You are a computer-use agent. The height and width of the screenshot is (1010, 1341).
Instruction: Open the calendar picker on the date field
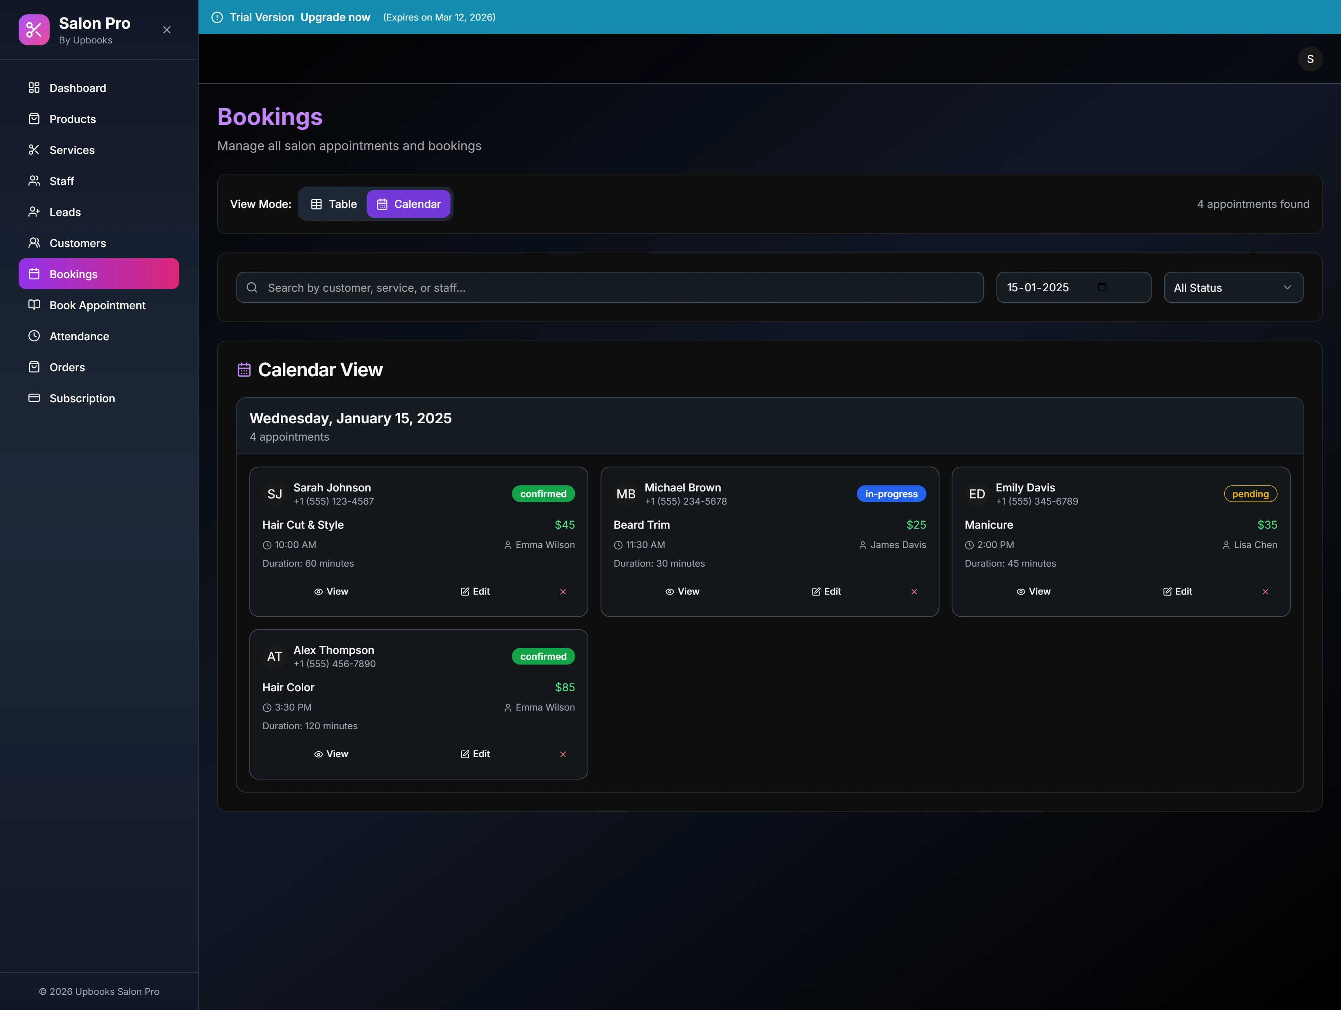pyautogui.click(x=1102, y=287)
